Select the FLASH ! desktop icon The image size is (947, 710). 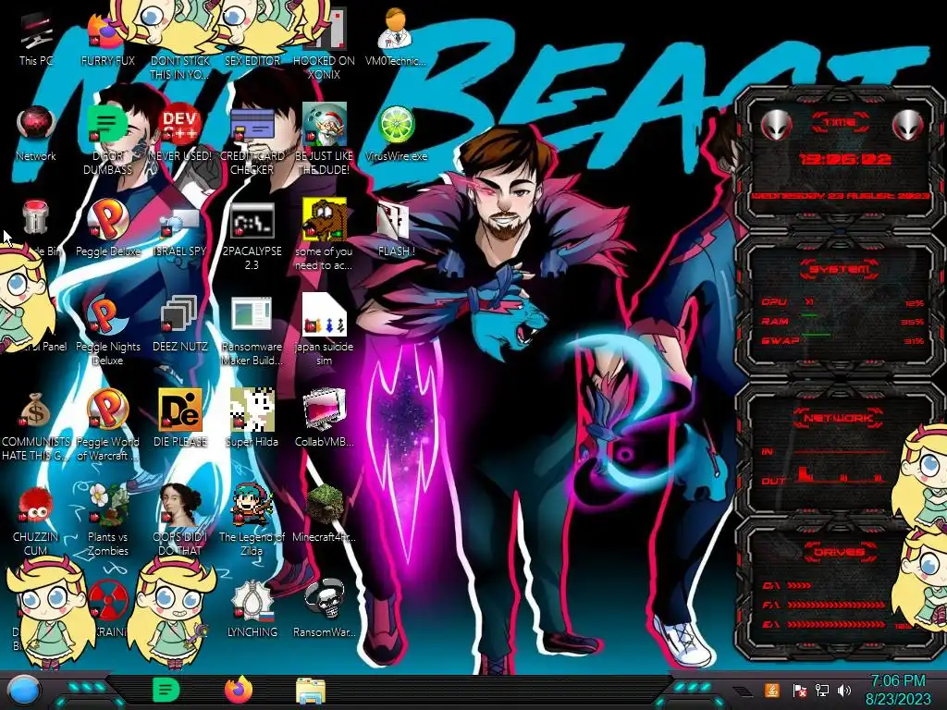click(396, 229)
